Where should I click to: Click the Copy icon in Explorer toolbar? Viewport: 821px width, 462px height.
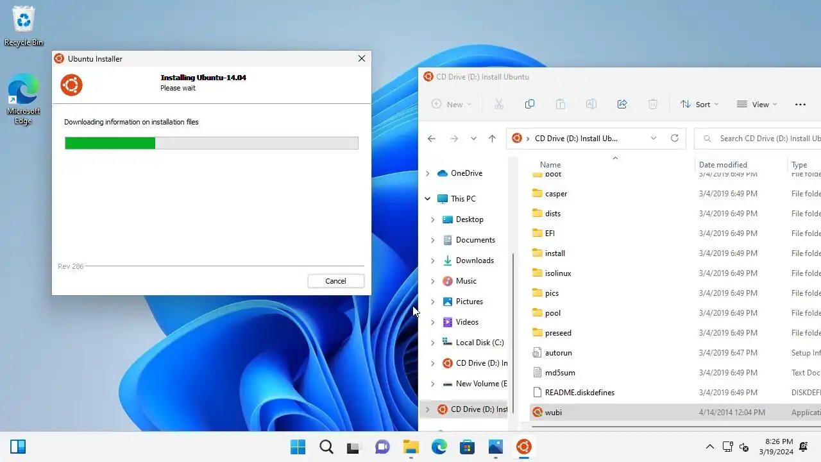tap(529, 104)
